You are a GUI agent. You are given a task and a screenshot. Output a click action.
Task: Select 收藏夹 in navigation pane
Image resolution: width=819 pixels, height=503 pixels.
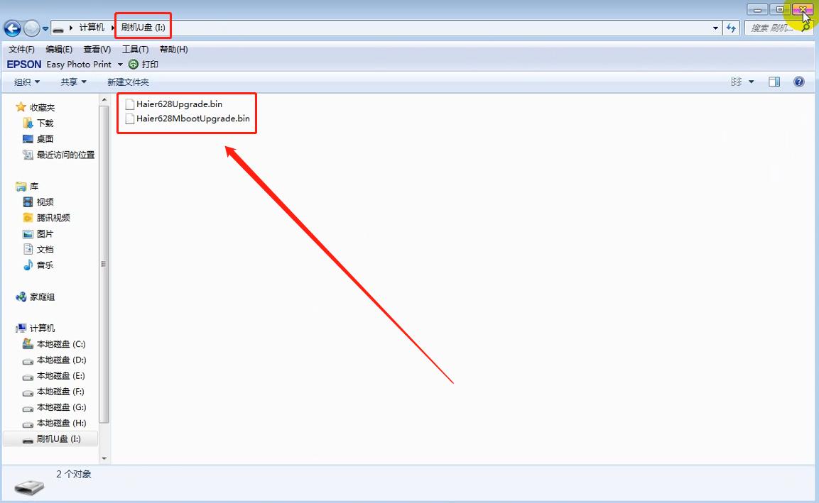(x=43, y=108)
